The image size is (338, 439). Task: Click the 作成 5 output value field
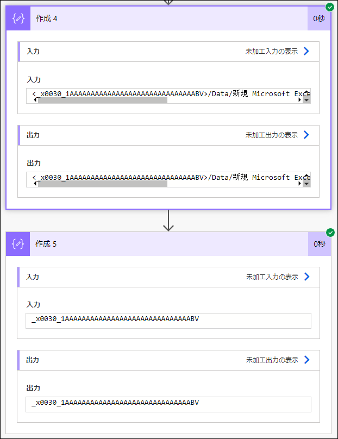[168, 404]
